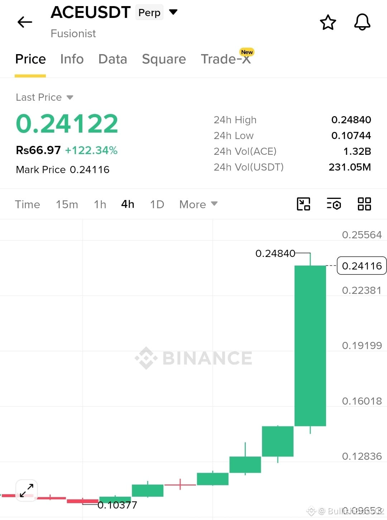387x520 pixels.
Task: Open price alert bell icon
Action: pos(362,22)
